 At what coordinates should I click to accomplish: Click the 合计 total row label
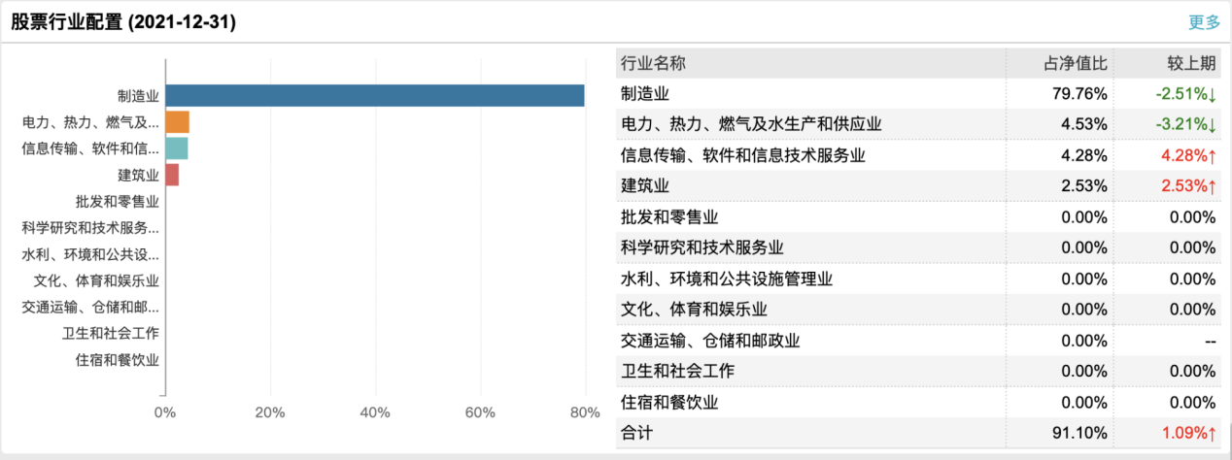(x=637, y=433)
